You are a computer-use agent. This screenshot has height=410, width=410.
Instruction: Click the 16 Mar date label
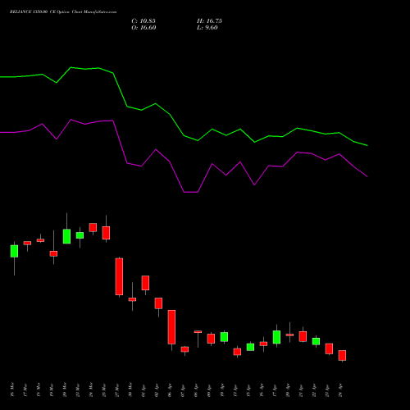pos(12,389)
